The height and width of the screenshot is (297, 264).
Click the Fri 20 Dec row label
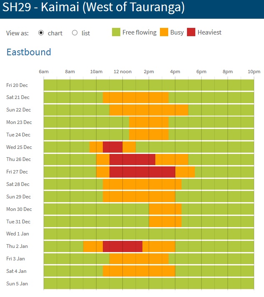pyautogui.click(x=17, y=85)
